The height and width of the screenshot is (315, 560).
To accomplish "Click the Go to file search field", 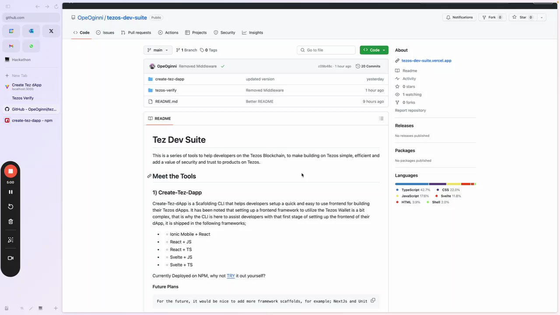I will tap(326, 50).
